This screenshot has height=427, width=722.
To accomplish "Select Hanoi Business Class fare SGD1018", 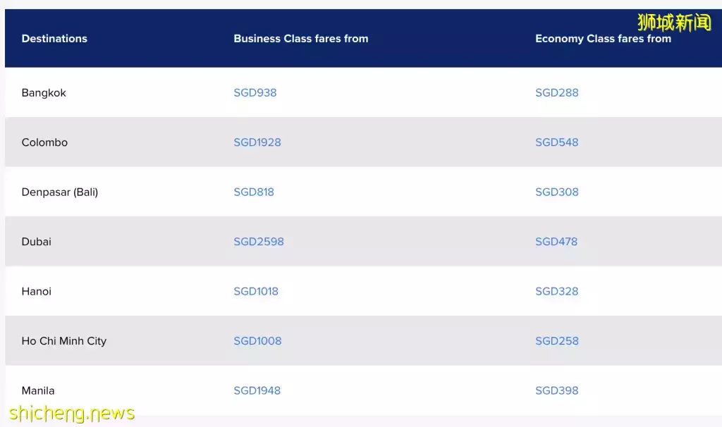I will coord(256,291).
